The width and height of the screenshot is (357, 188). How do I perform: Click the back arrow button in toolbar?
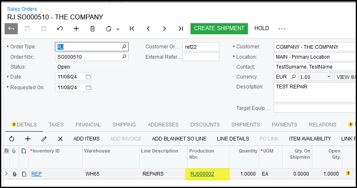[x=11, y=29]
